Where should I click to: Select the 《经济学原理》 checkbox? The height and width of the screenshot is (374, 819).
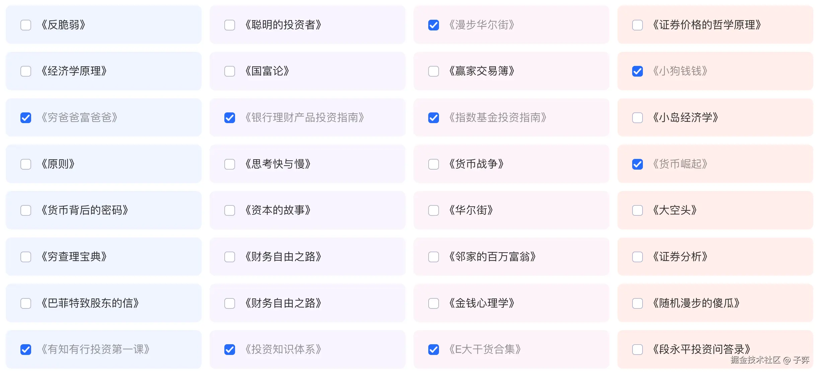pos(26,71)
